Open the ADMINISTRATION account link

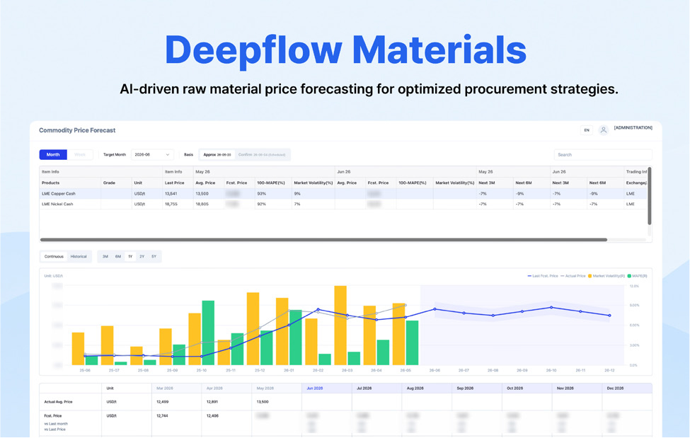coord(633,127)
